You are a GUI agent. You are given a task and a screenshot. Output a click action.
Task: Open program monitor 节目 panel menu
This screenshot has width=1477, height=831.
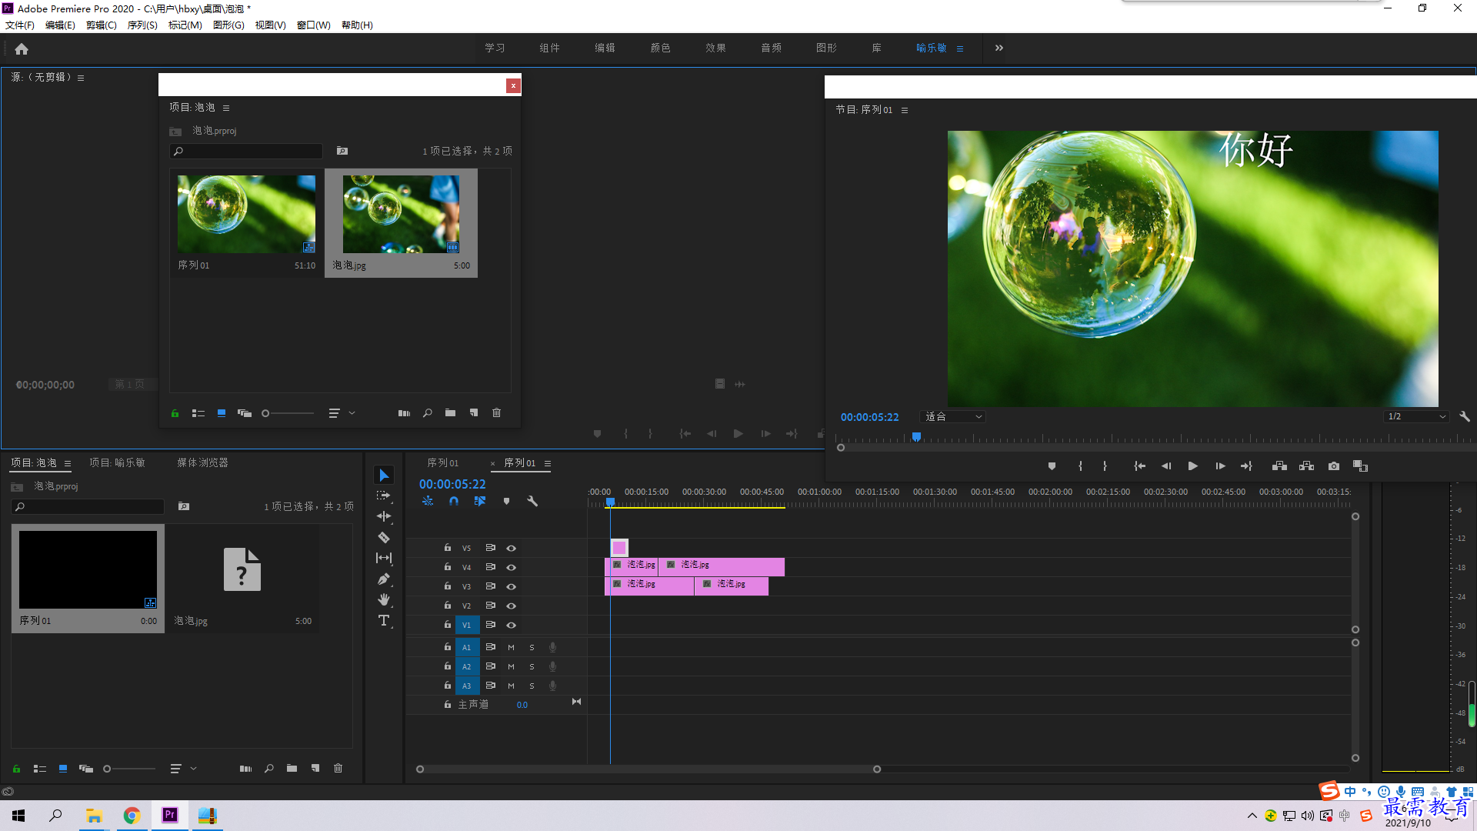pyautogui.click(x=905, y=110)
